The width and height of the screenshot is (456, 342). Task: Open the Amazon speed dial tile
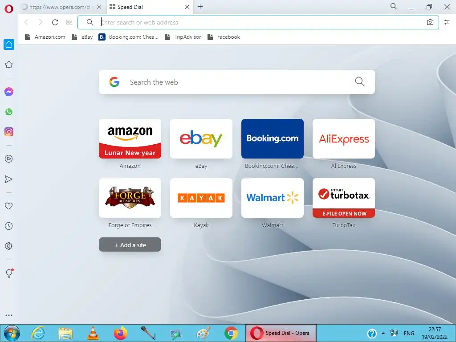click(130, 139)
